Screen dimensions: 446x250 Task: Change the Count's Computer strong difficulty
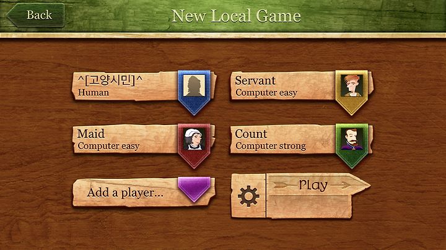click(271, 146)
